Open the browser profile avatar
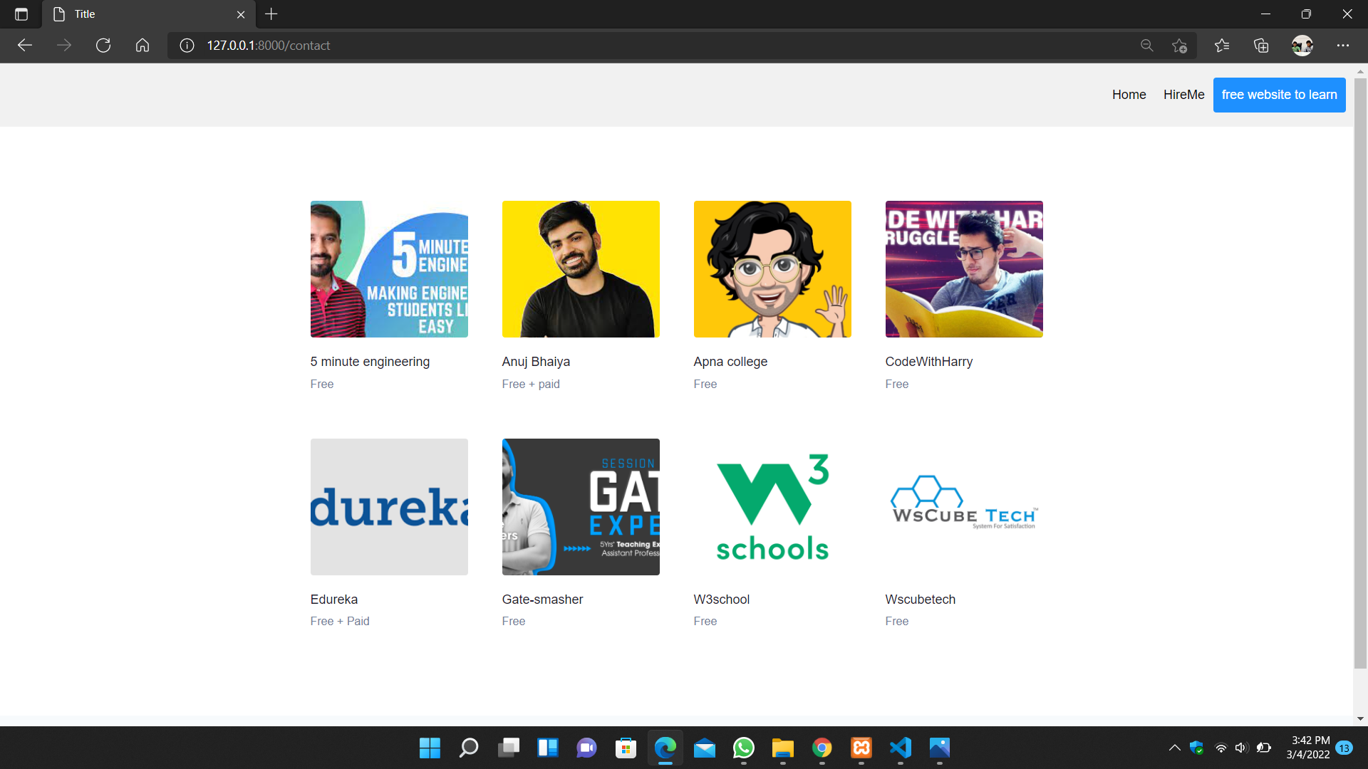The image size is (1368, 769). (1302, 46)
